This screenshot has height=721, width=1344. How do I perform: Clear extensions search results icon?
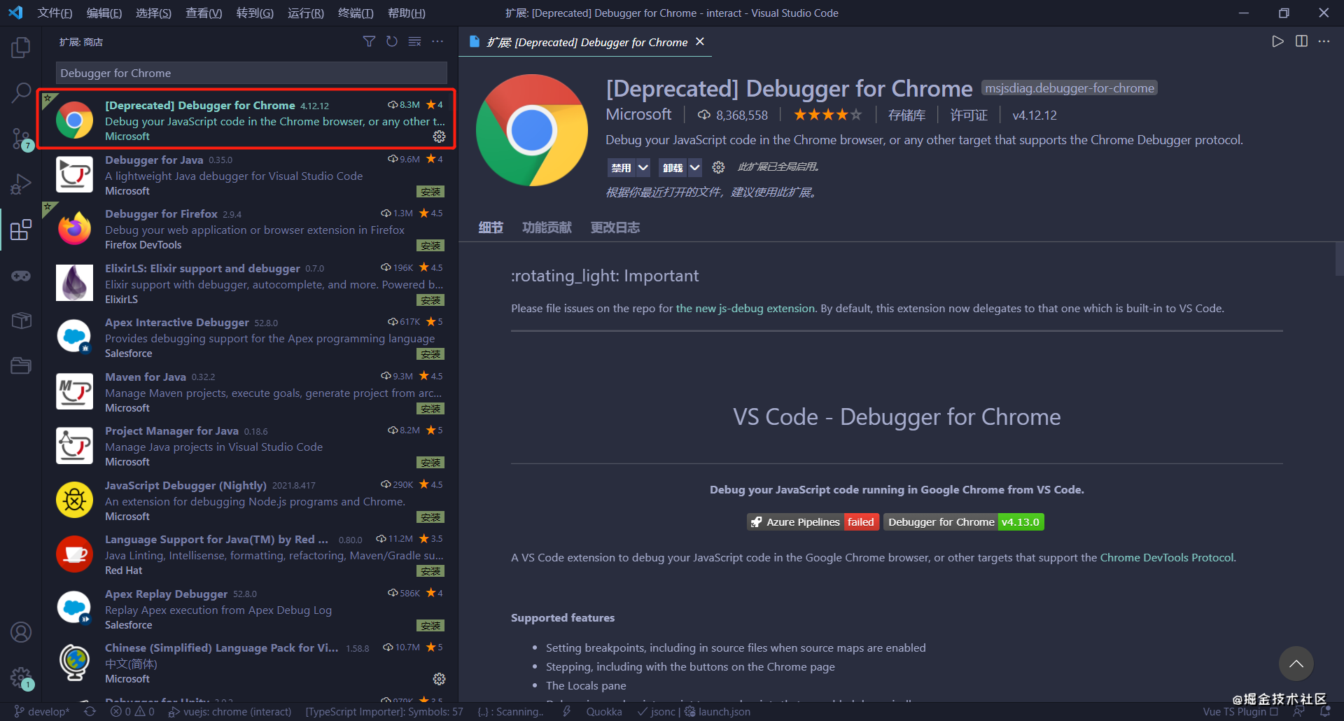415,42
